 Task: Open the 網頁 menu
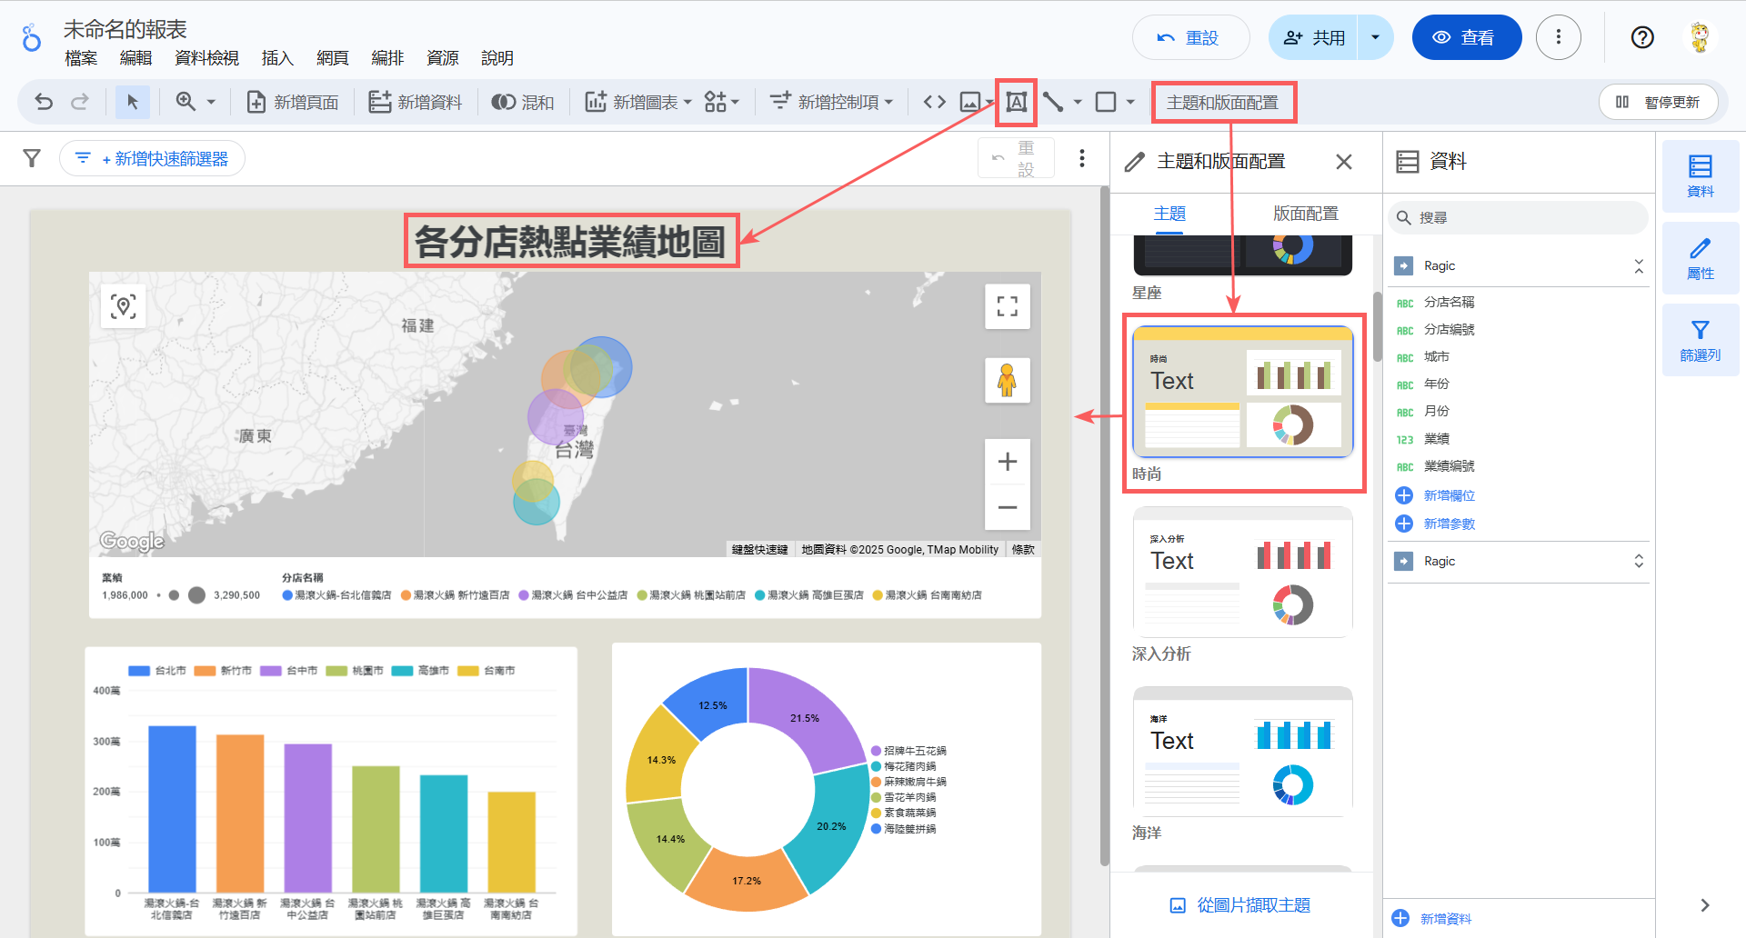[333, 58]
